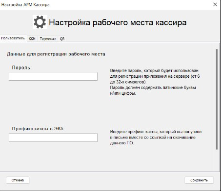Click hint Пароль должен содержать латинские буквы
The width and height of the screenshot is (221, 191).
tap(153, 87)
